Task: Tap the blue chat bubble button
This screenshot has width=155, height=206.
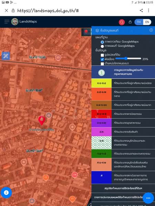Action: (148, 198)
